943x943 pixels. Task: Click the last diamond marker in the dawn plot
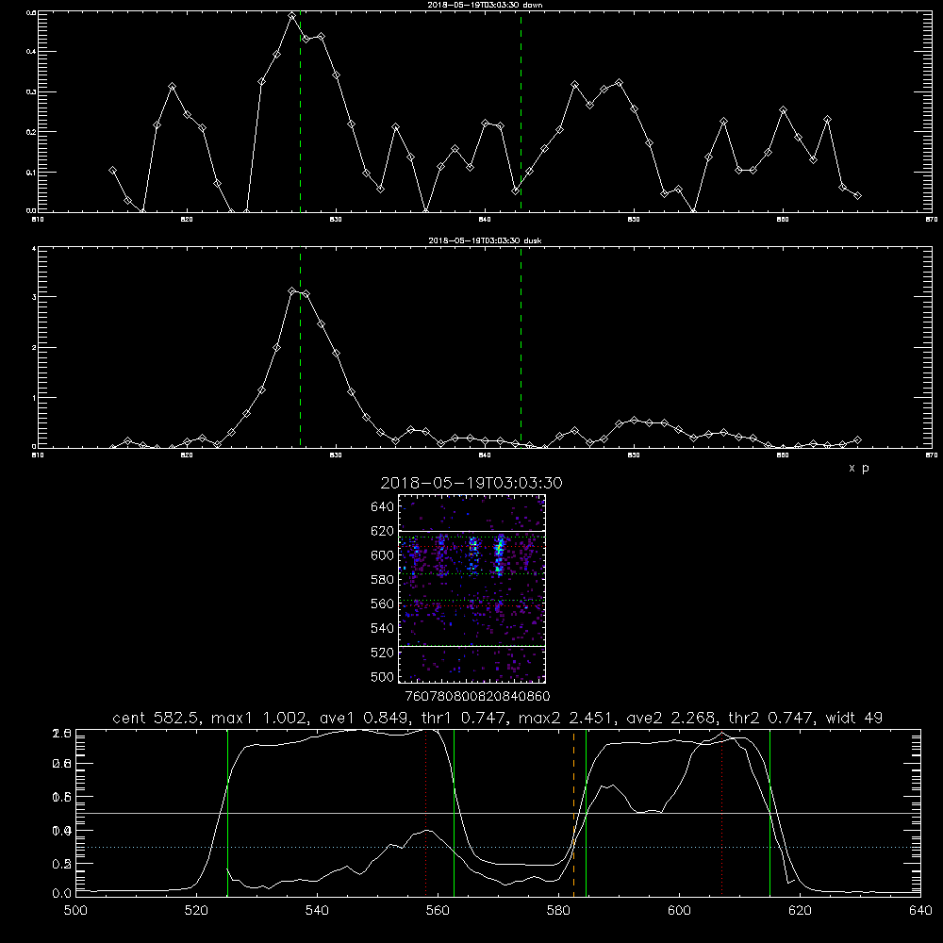tap(857, 195)
